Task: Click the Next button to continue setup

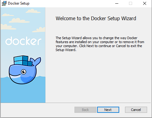Action: tap(108, 110)
